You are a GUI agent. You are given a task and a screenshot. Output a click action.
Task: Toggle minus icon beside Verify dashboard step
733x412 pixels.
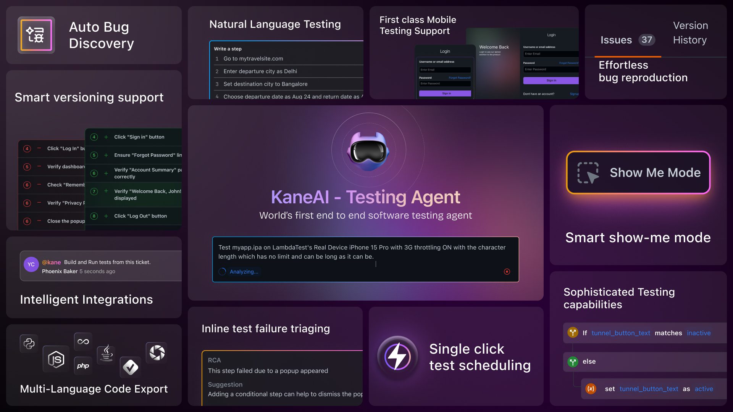(39, 166)
